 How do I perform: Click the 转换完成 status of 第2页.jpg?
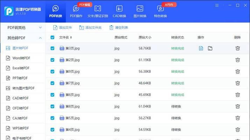pyautogui.click(x=178, y=60)
